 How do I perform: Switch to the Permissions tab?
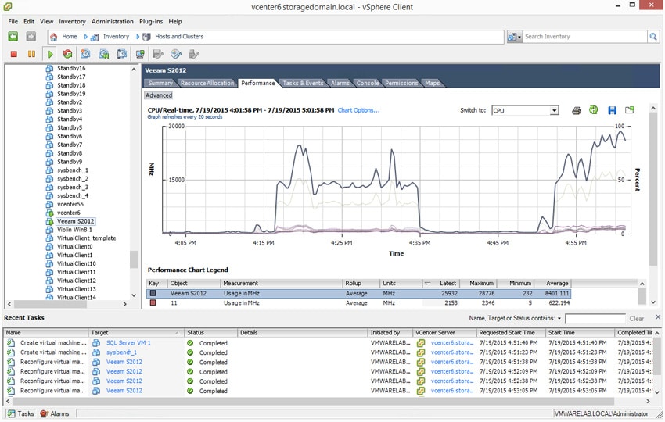401,84
